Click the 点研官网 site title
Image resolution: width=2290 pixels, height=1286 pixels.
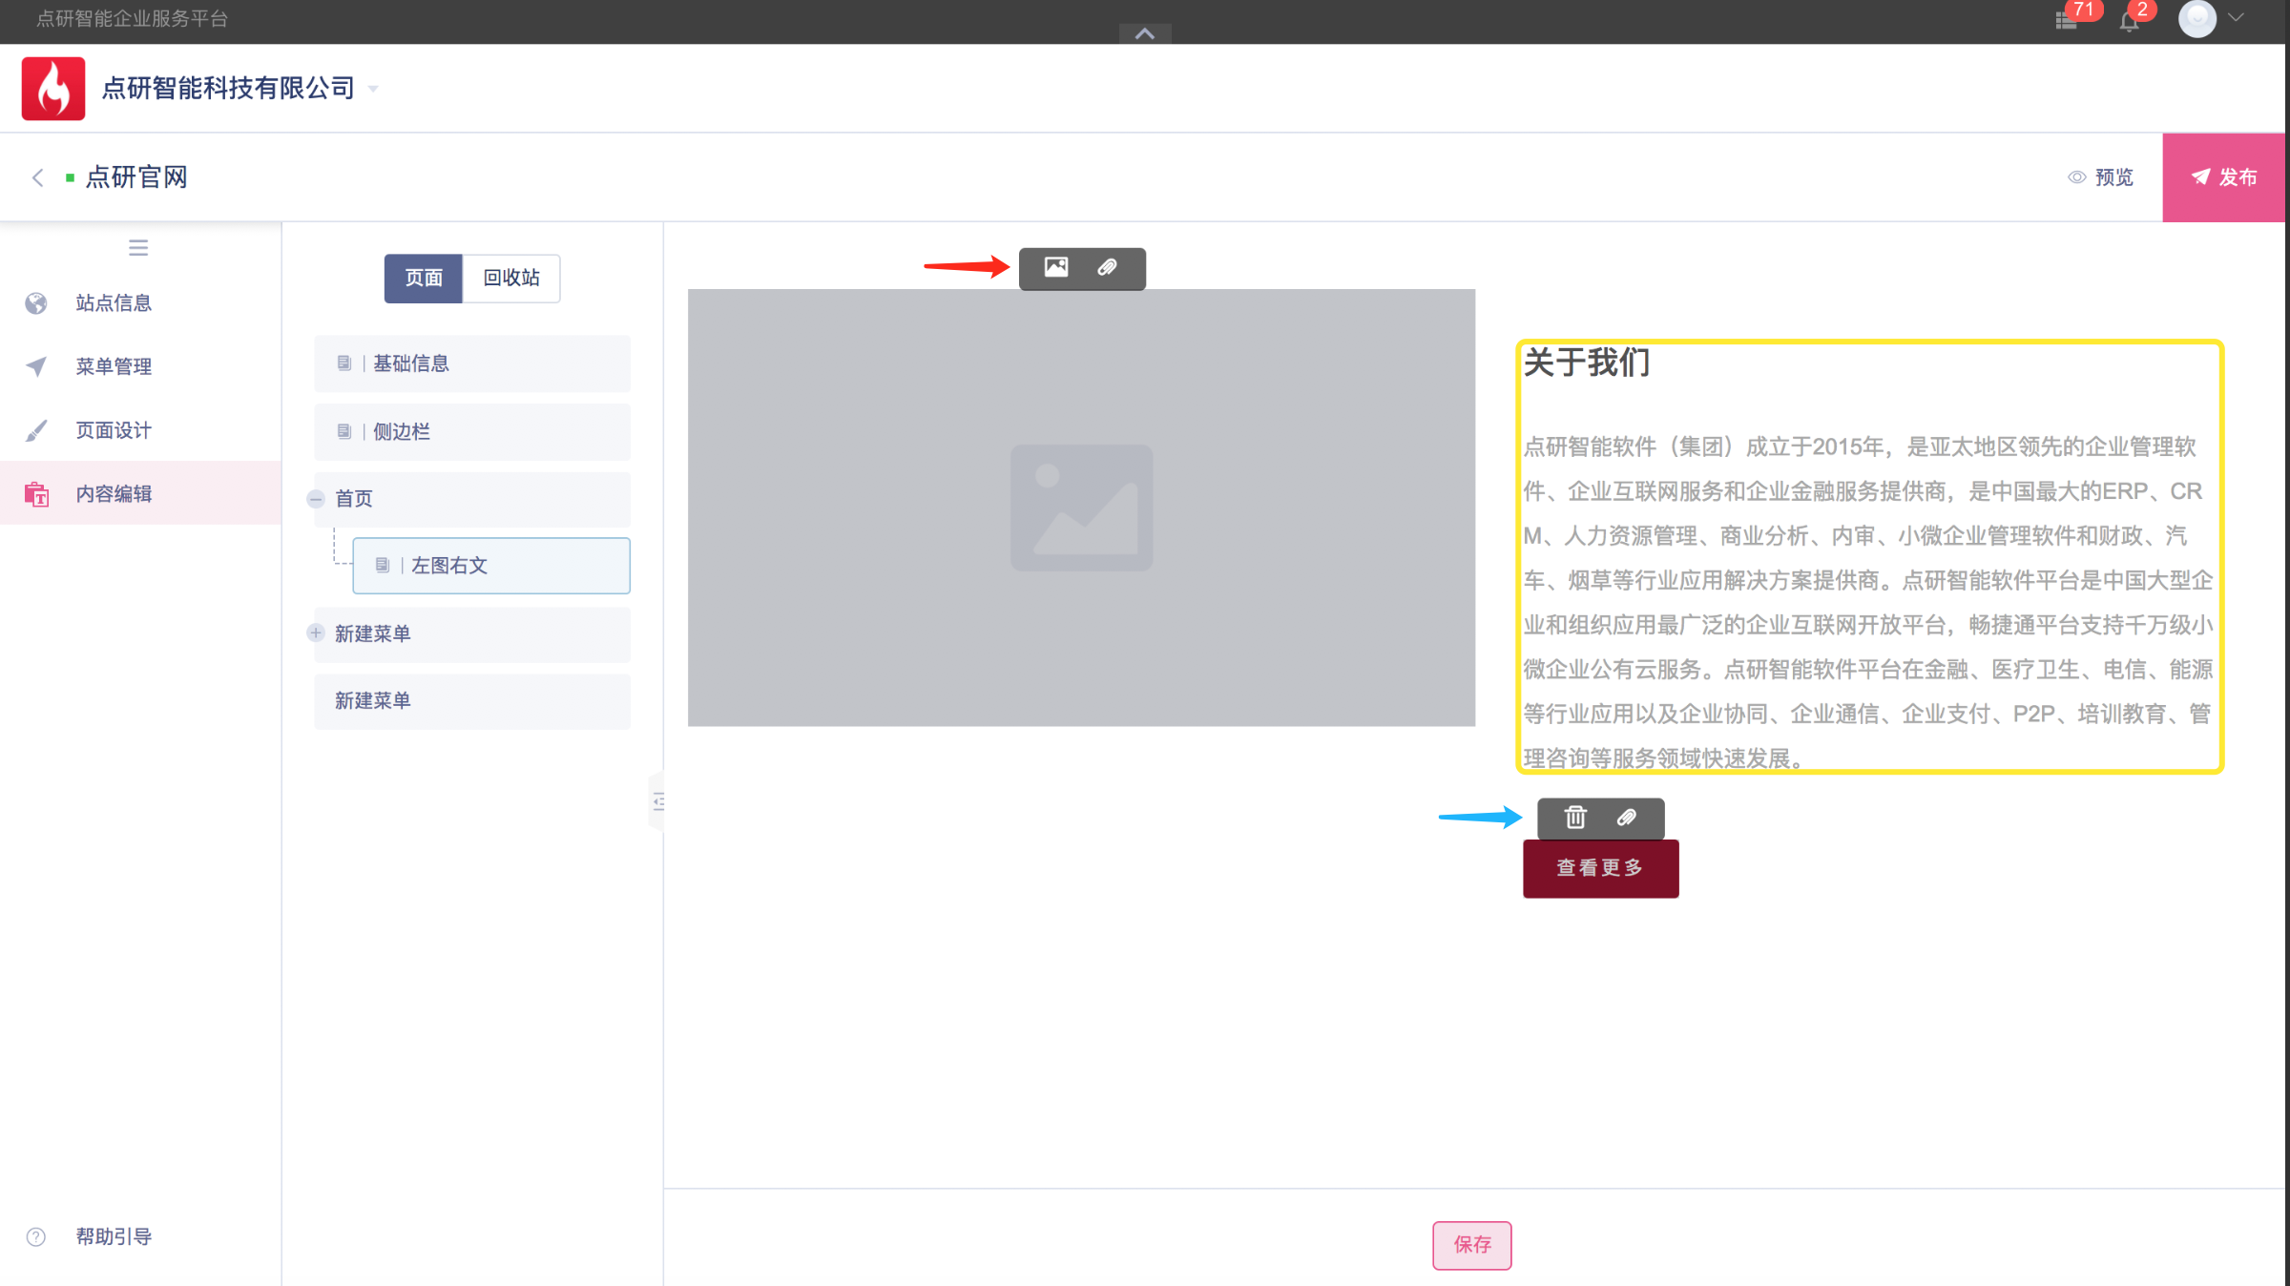pos(136,177)
